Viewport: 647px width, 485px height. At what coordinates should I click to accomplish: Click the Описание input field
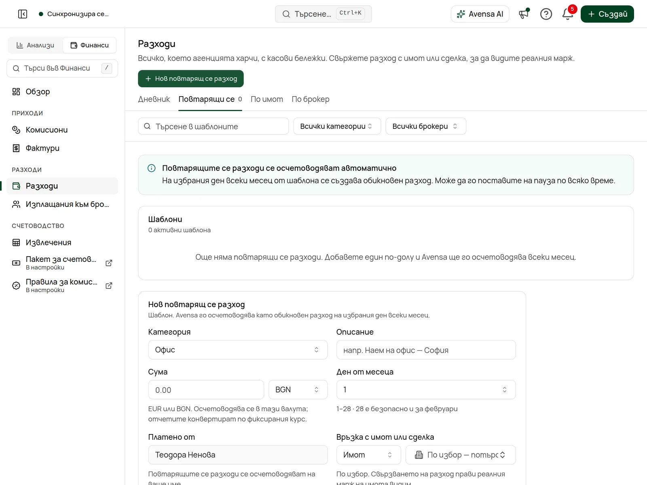coord(426,350)
